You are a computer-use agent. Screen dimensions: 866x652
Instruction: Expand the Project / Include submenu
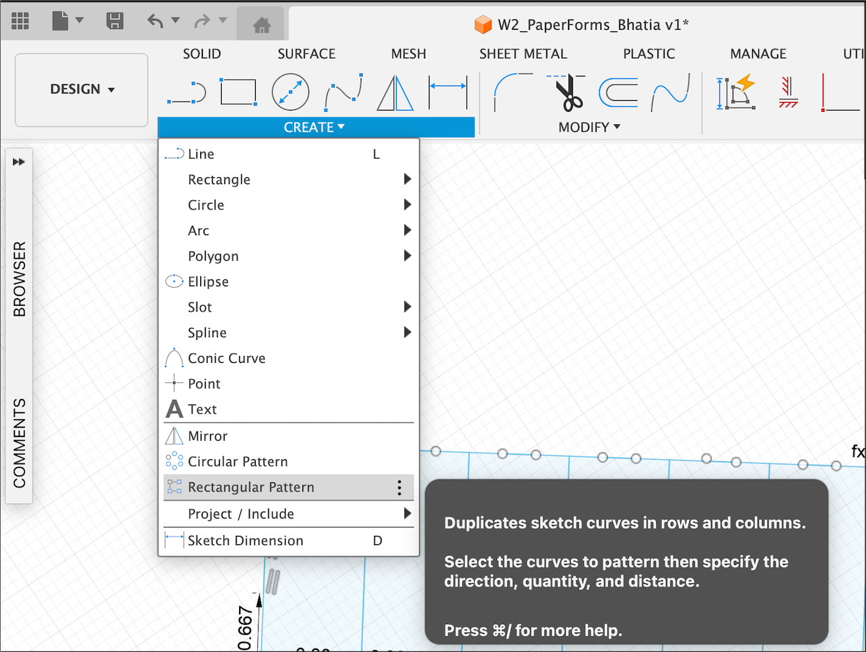point(288,514)
